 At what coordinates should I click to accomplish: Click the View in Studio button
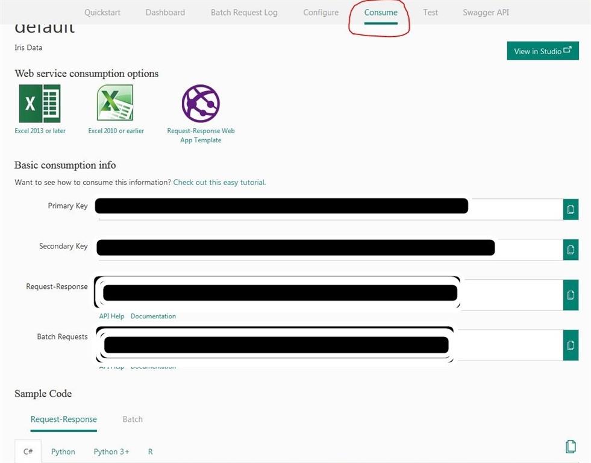pos(543,51)
